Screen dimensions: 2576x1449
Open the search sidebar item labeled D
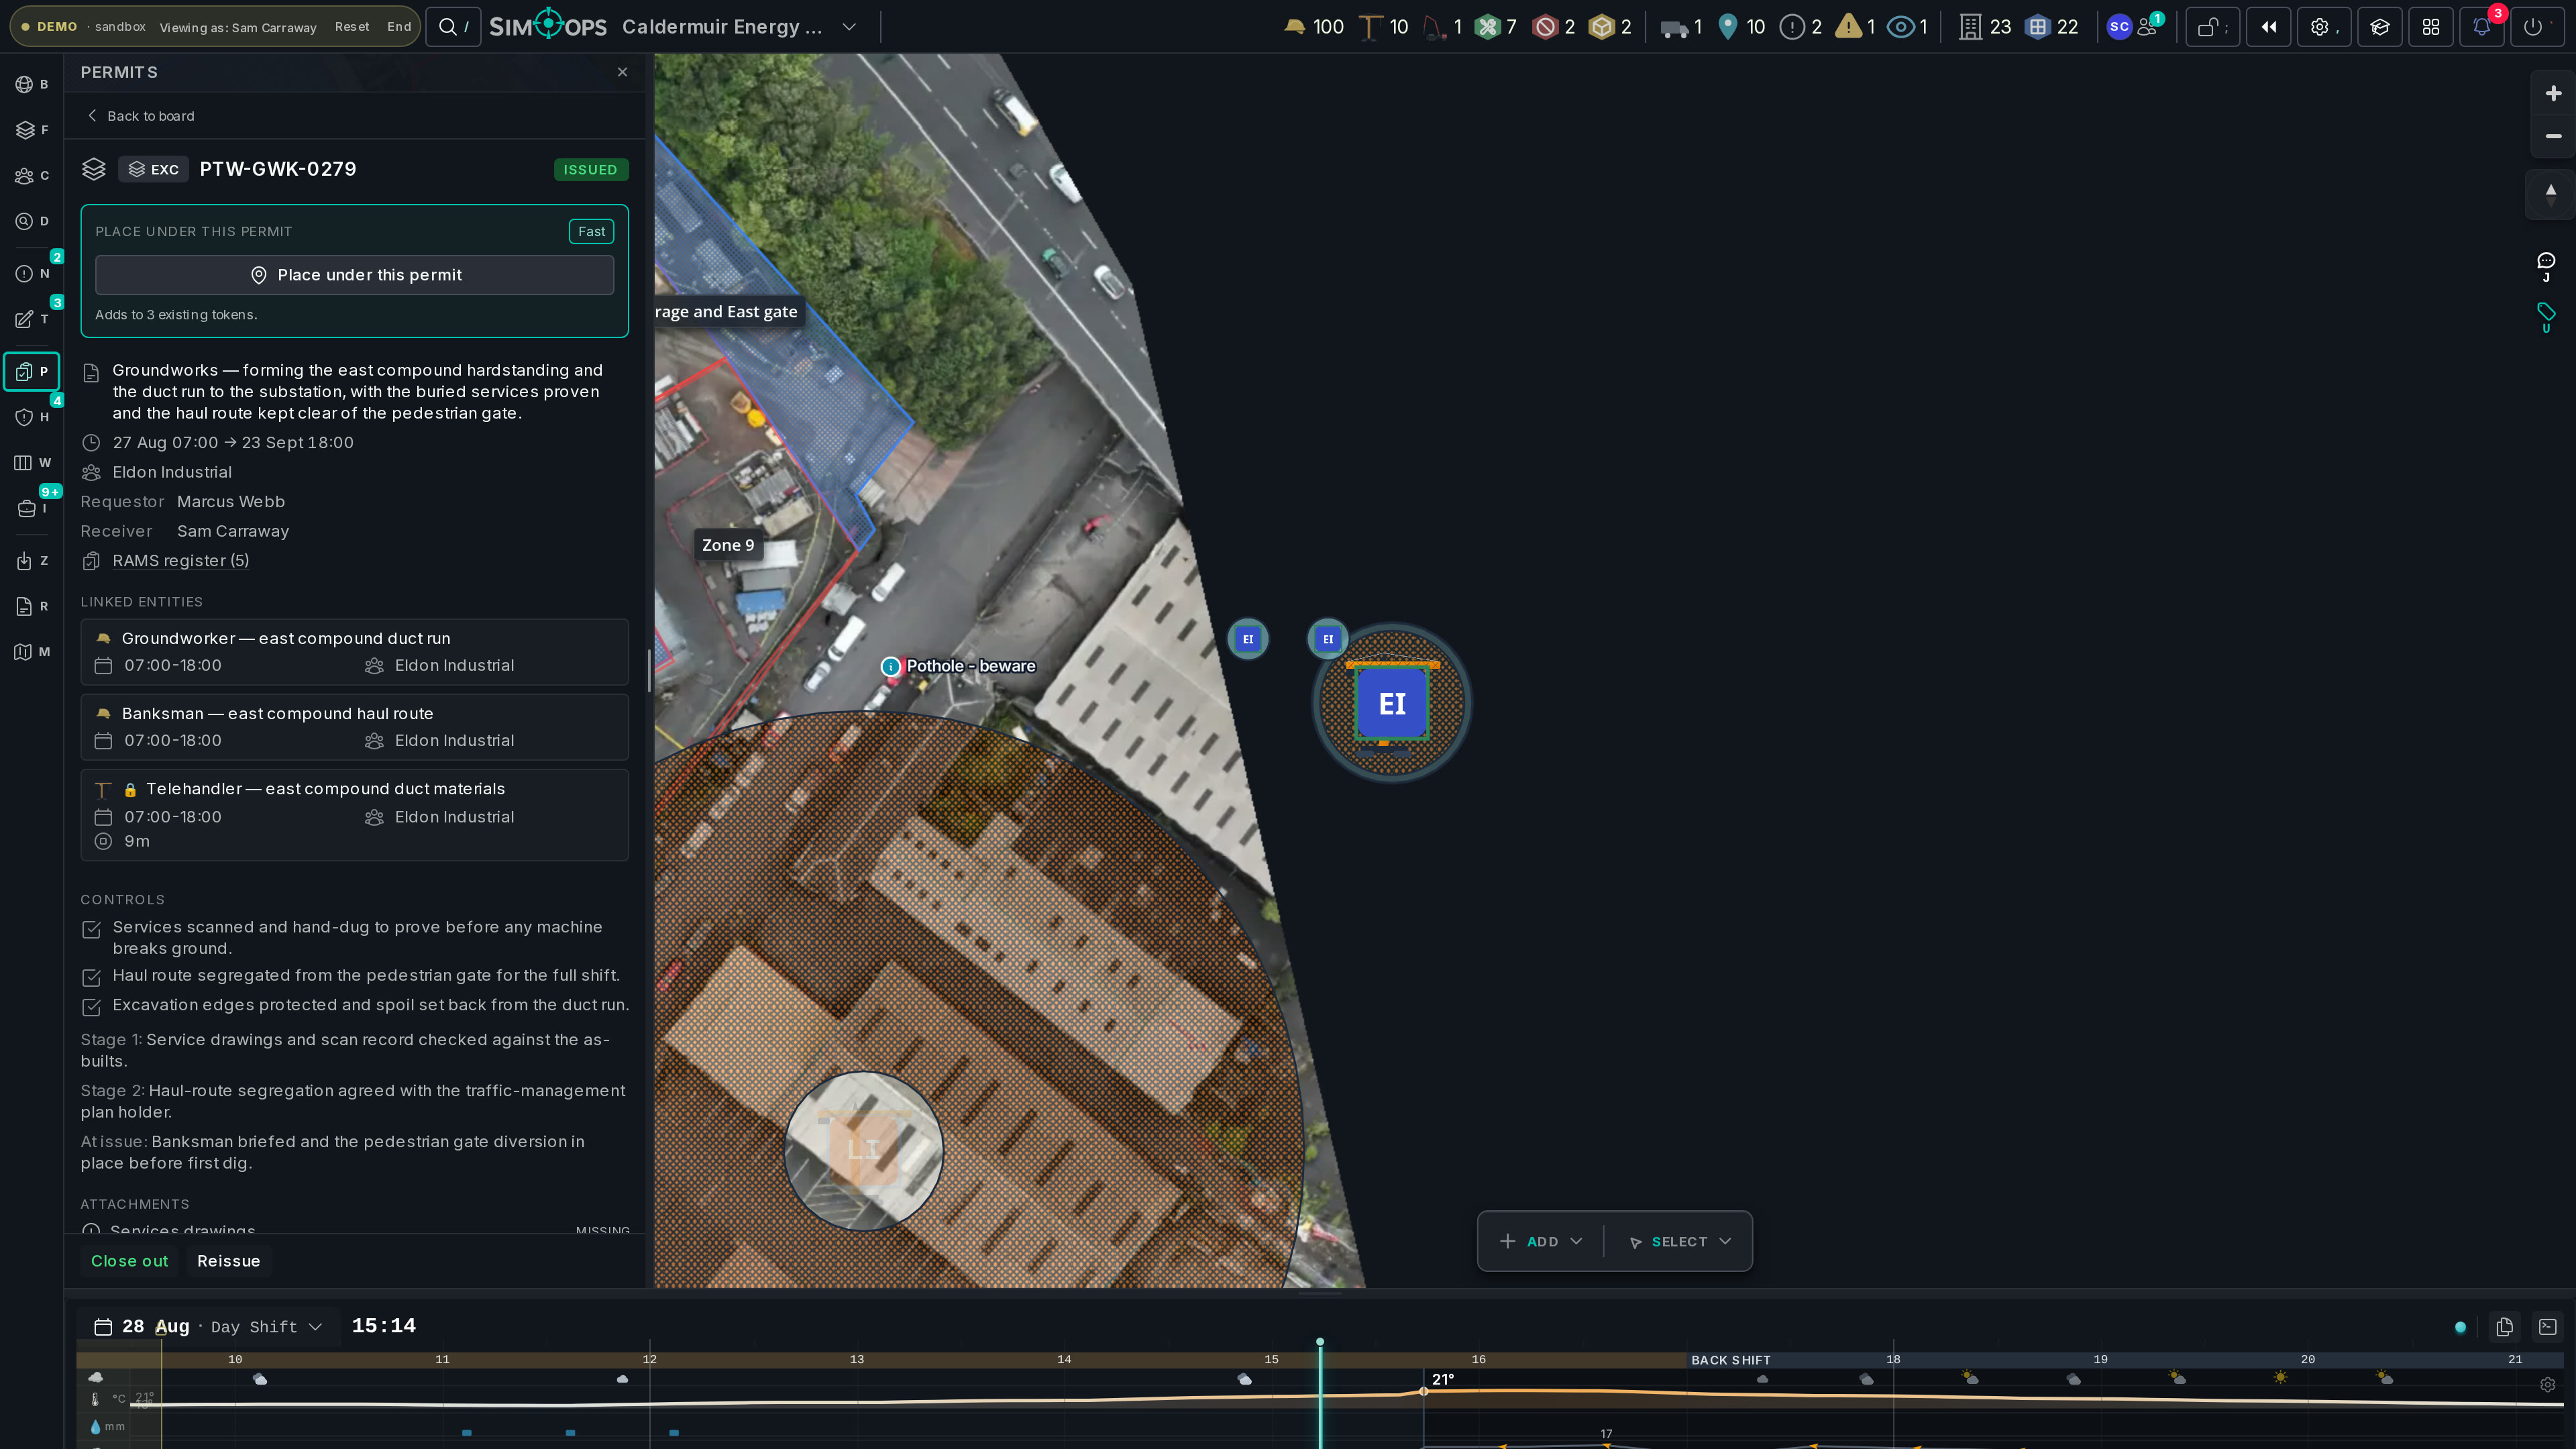click(x=31, y=221)
